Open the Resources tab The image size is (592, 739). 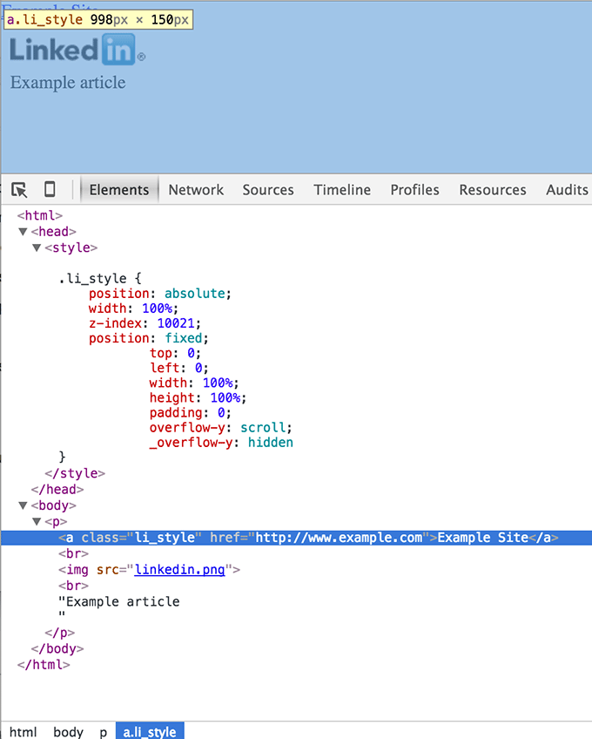[x=493, y=189]
